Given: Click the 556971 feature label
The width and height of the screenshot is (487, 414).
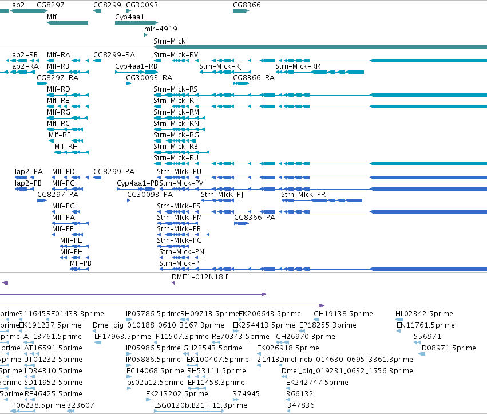Looking at the screenshot, I should pos(427,336).
